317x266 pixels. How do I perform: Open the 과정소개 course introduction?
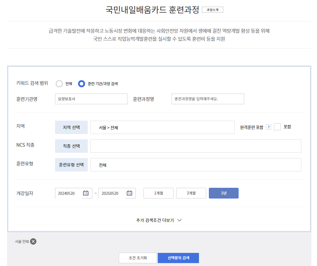[213, 9]
